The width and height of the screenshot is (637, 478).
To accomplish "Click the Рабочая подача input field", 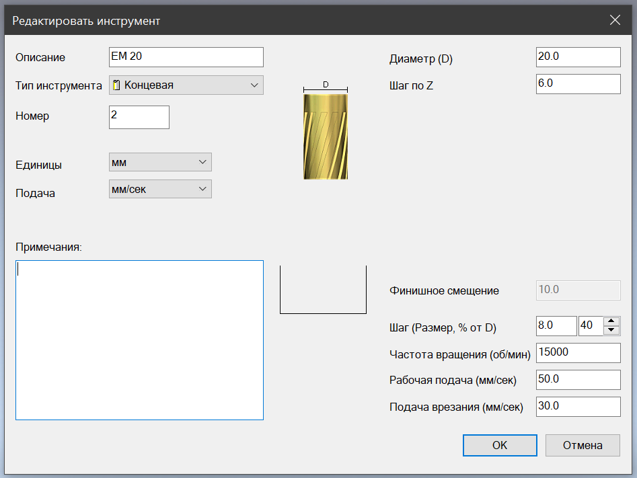I will 578,380.
